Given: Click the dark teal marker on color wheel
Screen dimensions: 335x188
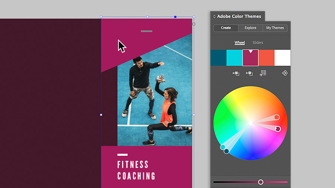Looking at the screenshot, I should pos(226,151).
